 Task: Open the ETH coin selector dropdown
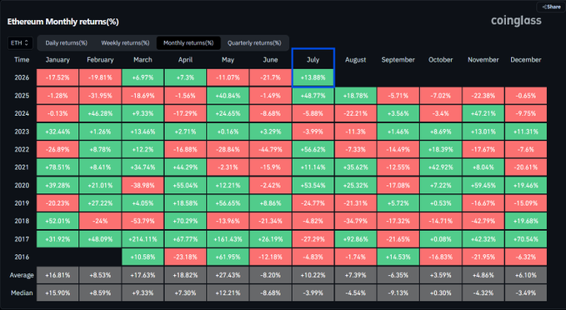20,43
